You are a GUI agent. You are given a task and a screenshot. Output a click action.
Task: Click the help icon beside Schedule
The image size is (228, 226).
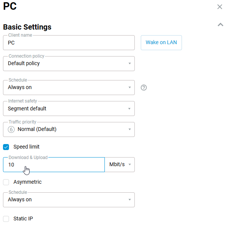point(144,88)
